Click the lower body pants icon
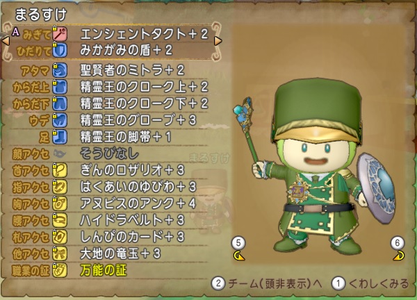 tap(60, 103)
